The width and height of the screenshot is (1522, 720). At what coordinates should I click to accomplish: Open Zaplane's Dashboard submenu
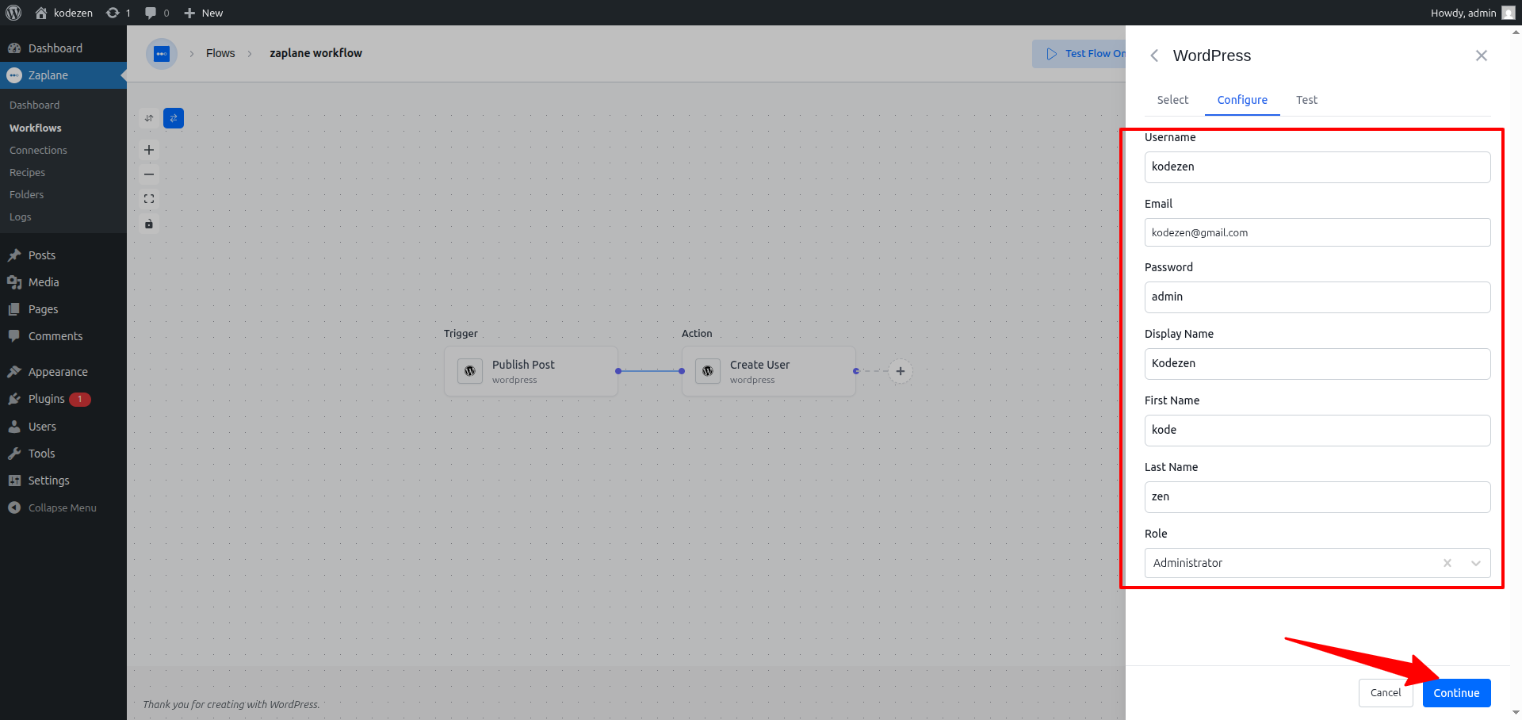[34, 105]
